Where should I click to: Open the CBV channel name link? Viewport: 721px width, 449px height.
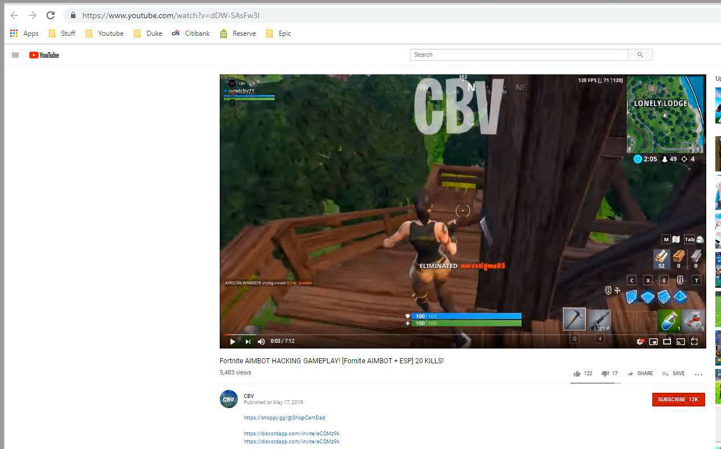pos(249,396)
